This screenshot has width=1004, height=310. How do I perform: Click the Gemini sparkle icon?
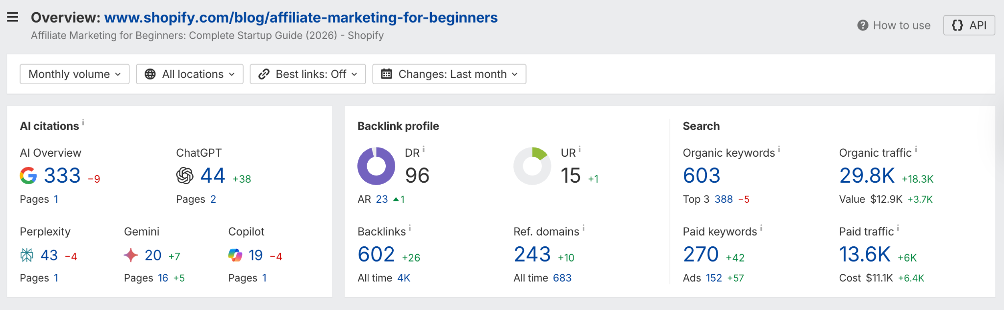[131, 255]
